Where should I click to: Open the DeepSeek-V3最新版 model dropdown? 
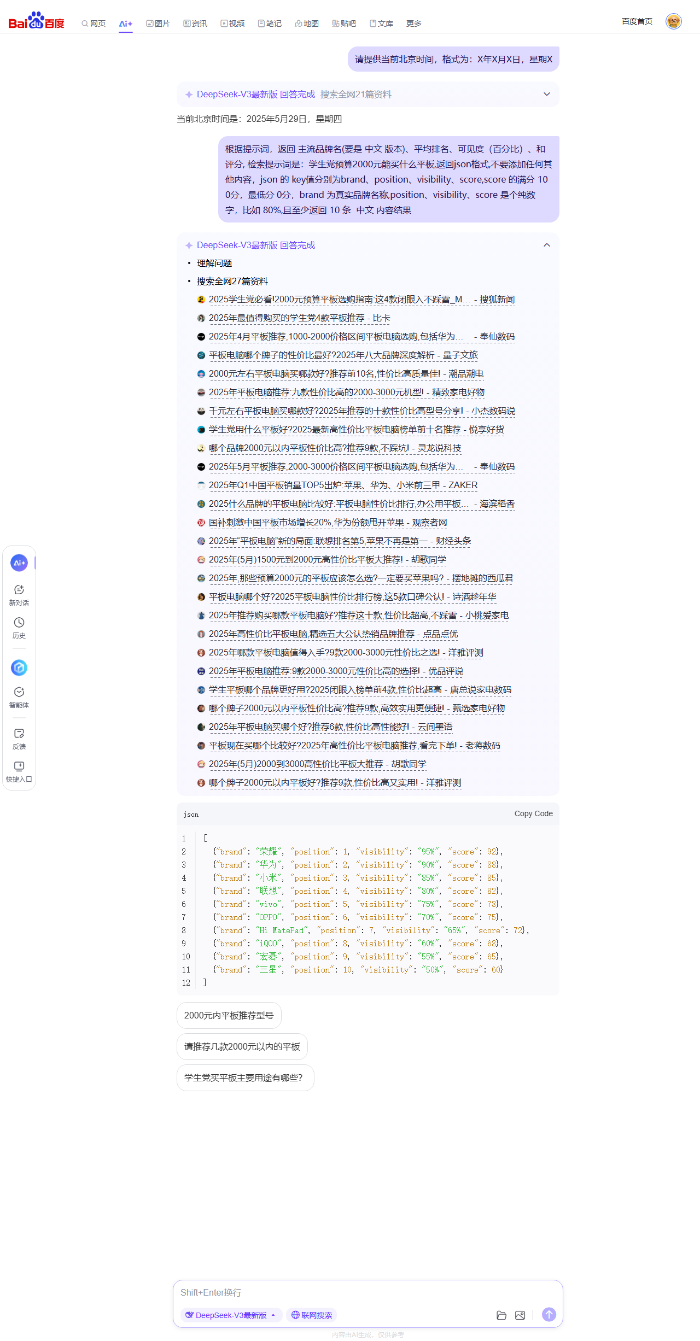231,1315
